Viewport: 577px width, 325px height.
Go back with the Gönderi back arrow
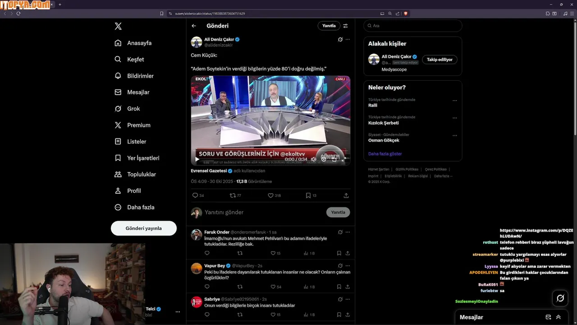[194, 26]
